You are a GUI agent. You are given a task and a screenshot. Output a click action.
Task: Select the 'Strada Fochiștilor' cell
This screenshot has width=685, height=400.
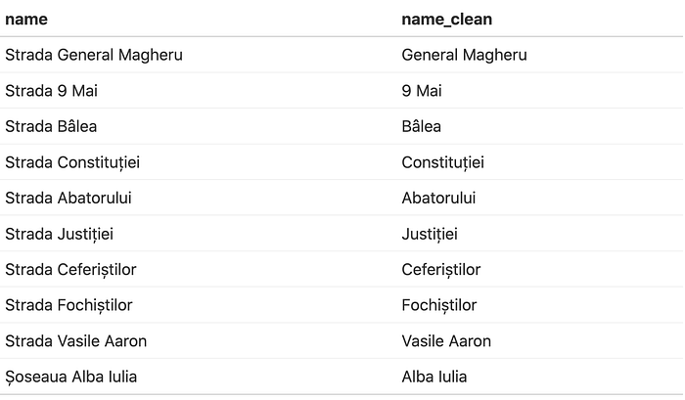(x=68, y=305)
